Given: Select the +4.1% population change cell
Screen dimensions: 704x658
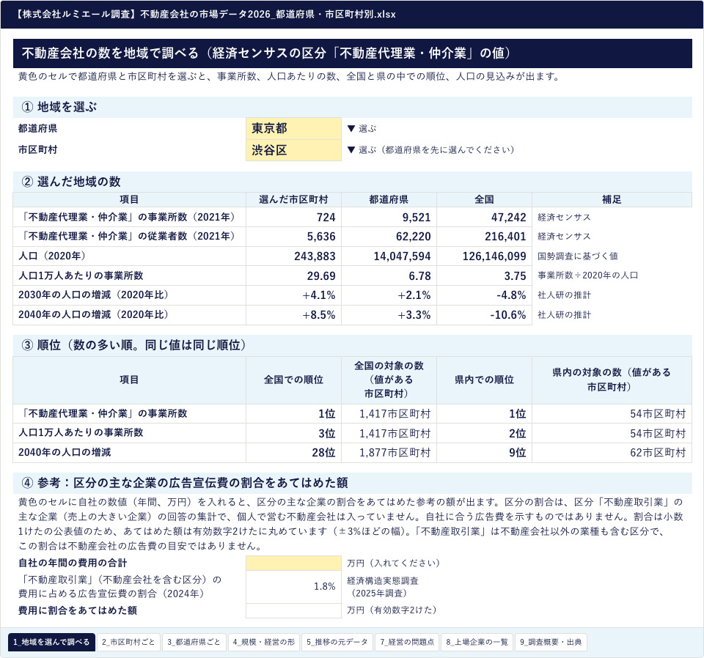Looking at the screenshot, I should click(x=293, y=295).
